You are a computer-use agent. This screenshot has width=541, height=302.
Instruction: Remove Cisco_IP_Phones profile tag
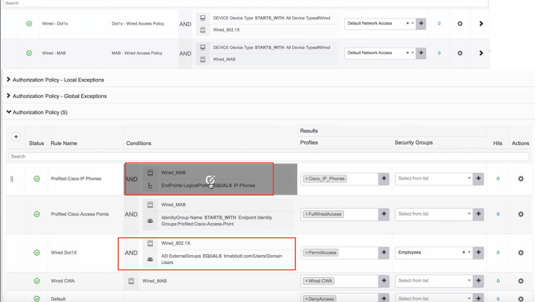[x=306, y=179]
